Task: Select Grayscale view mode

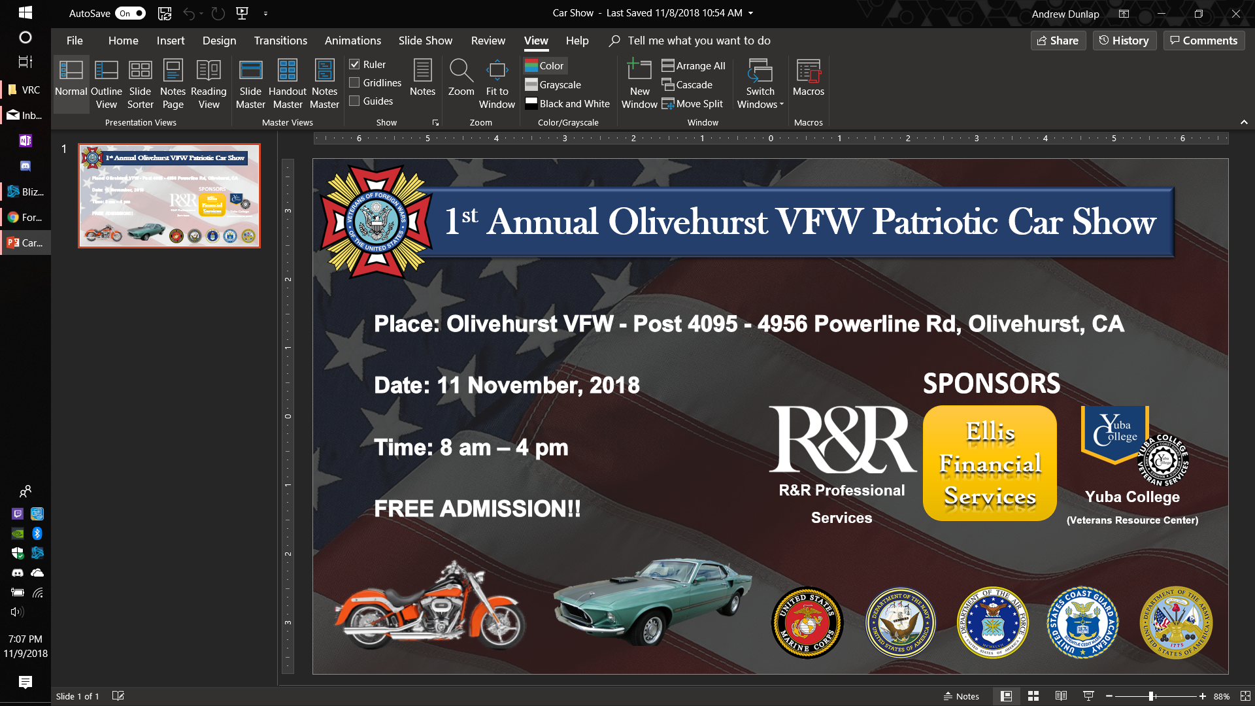Action: pyautogui.click(x=553, y=84)
